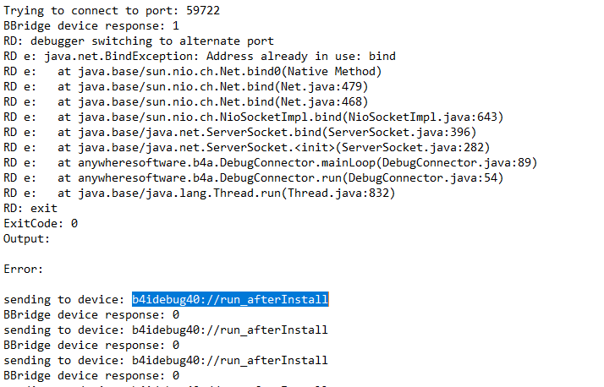Click the java.net.BindException error line
604x387 pixels.
click(x=200, y=57)
